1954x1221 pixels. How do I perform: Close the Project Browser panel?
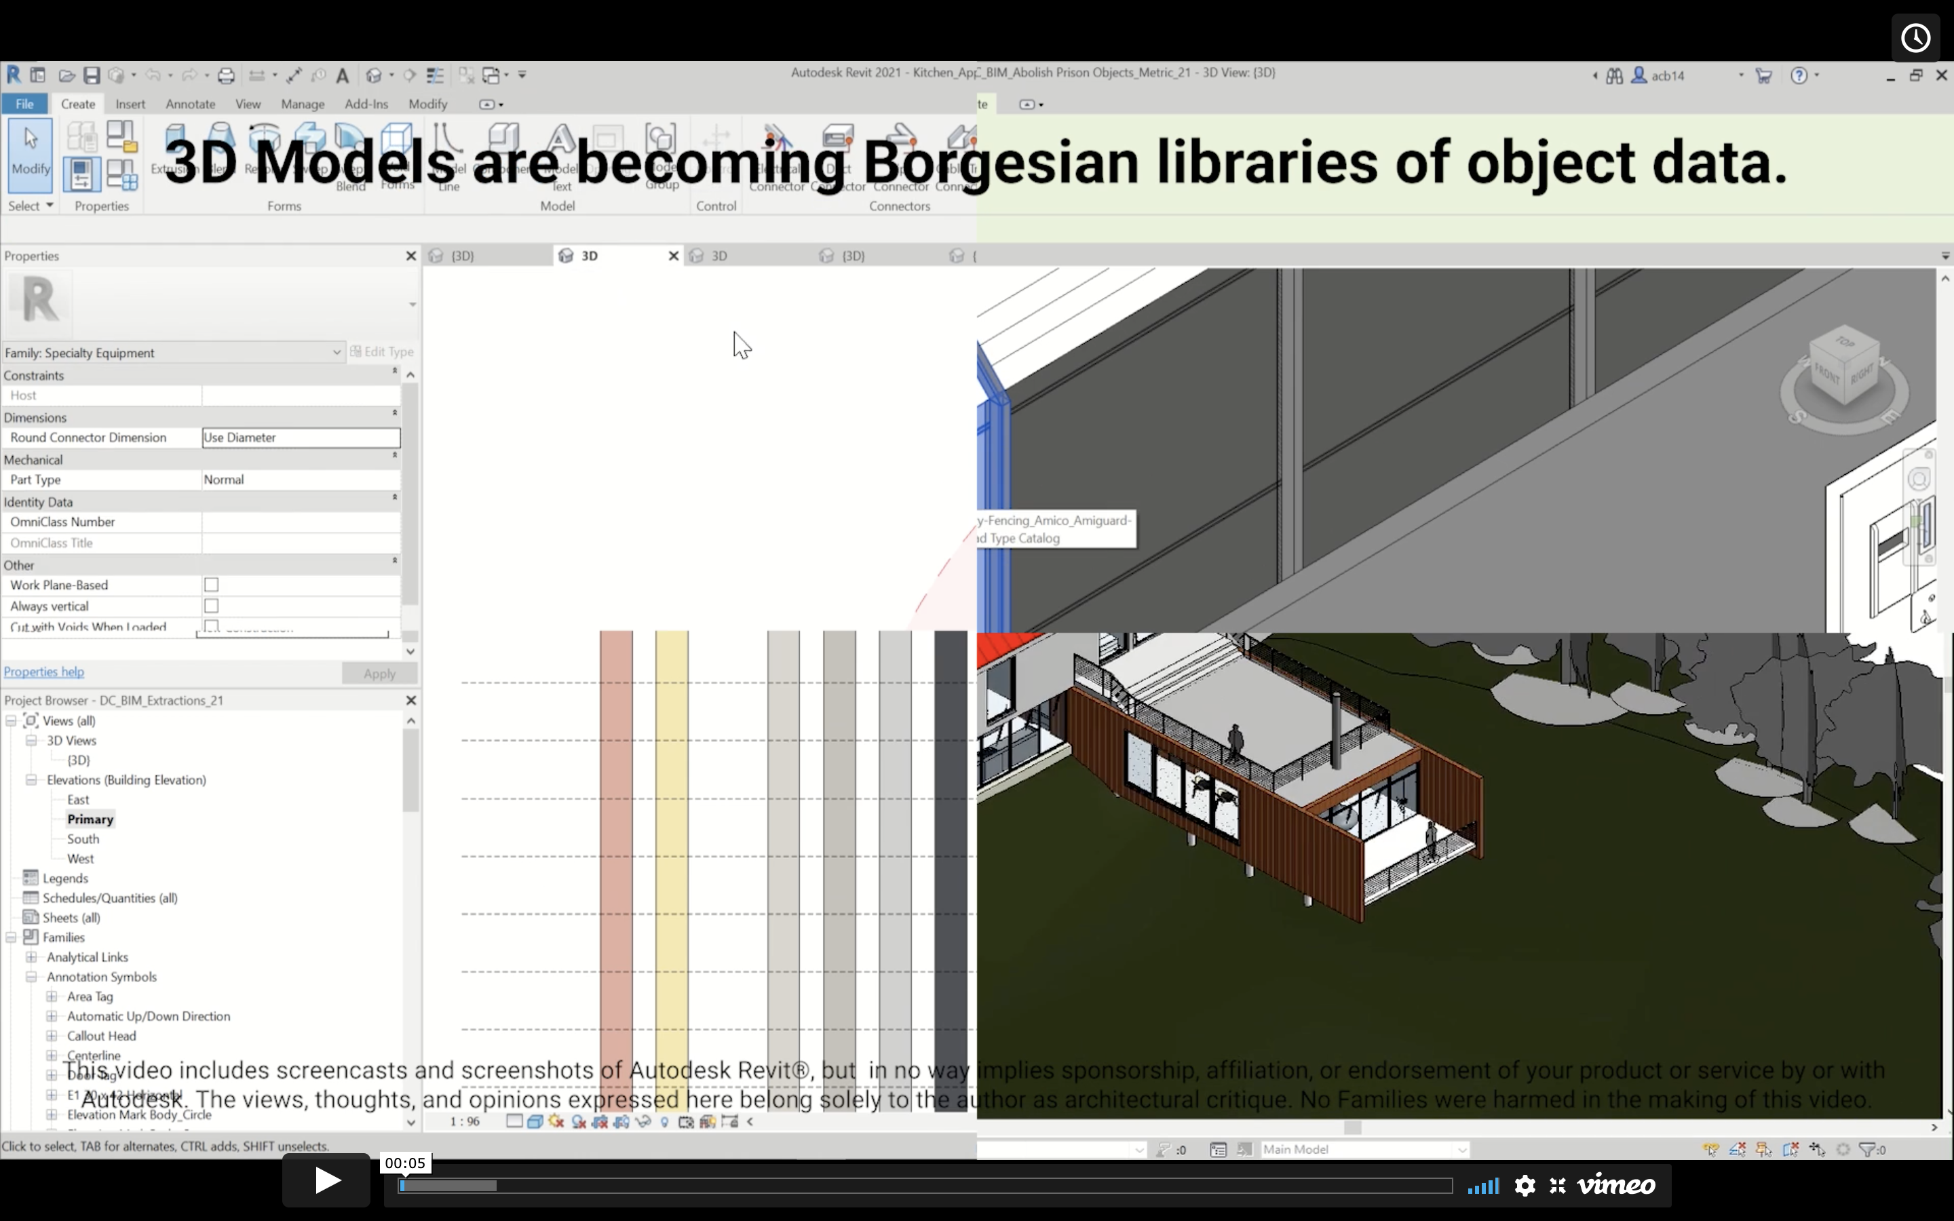(x=411, y=700)
